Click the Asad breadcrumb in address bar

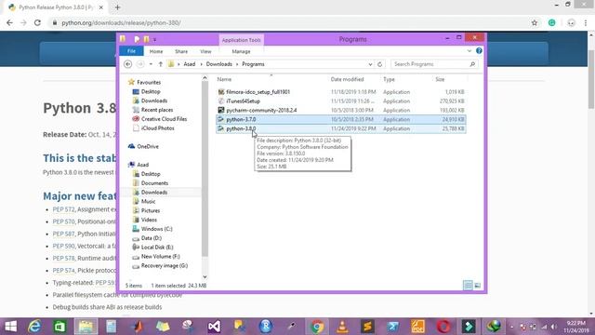coord(190,64)
